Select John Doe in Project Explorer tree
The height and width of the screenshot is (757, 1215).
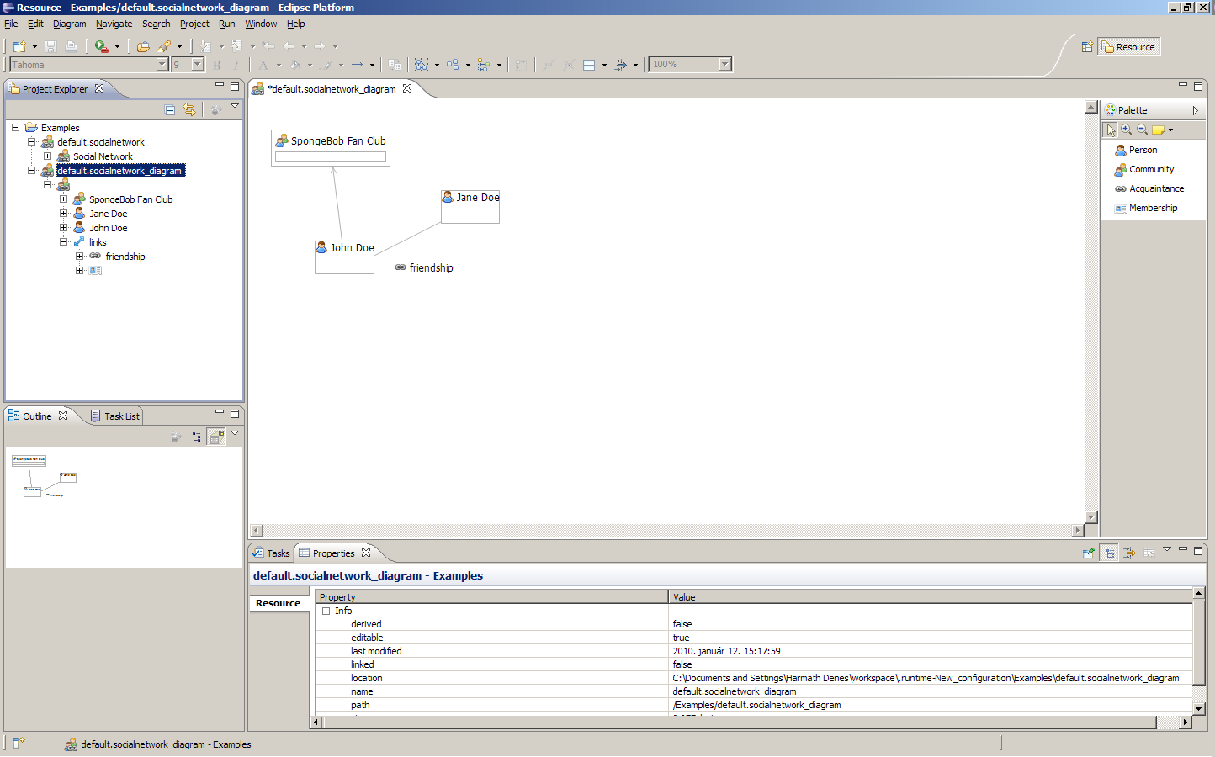click(x=109, y=228)
